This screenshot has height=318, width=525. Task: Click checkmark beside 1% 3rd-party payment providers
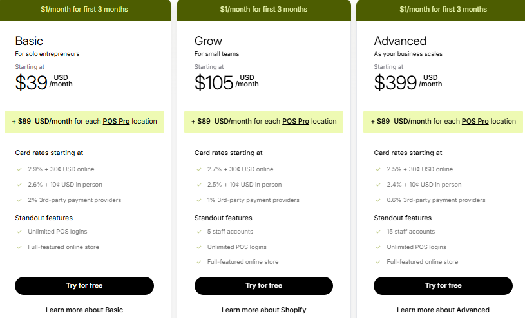point(198,200)
